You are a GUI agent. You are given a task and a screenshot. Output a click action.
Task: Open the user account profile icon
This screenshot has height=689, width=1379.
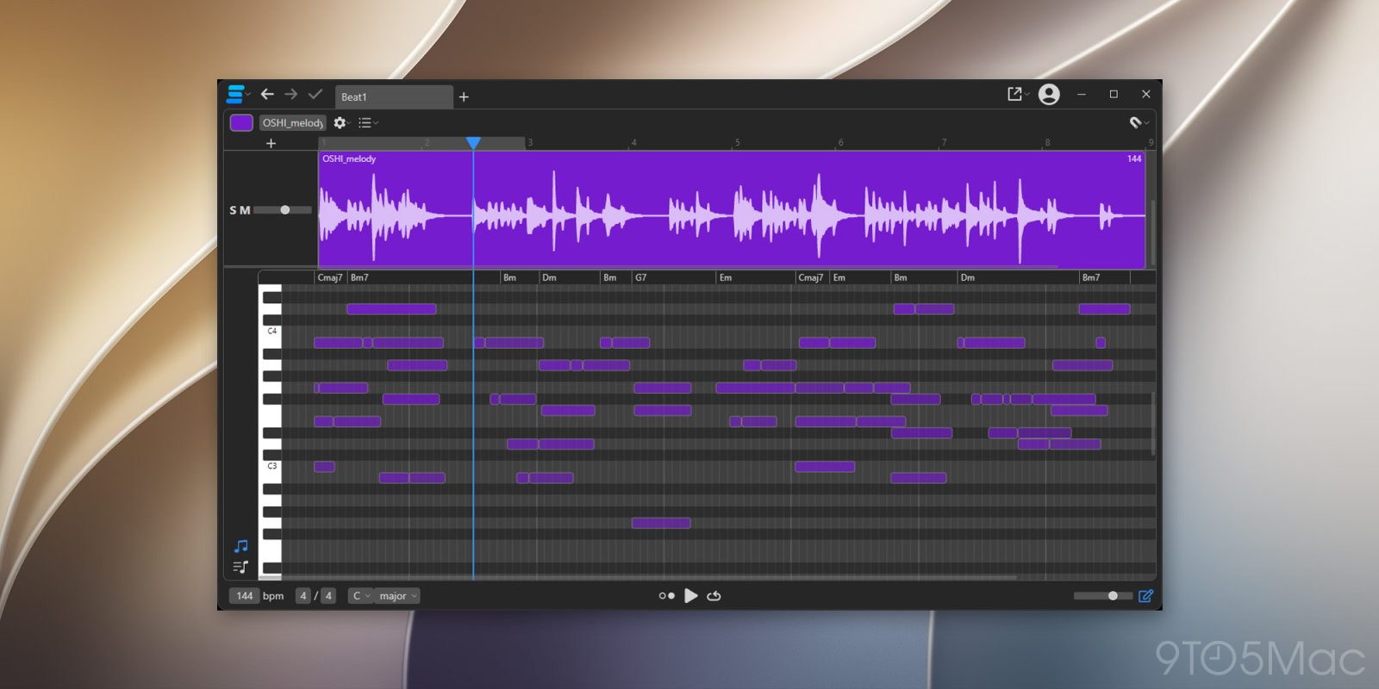pos(1049,94)
